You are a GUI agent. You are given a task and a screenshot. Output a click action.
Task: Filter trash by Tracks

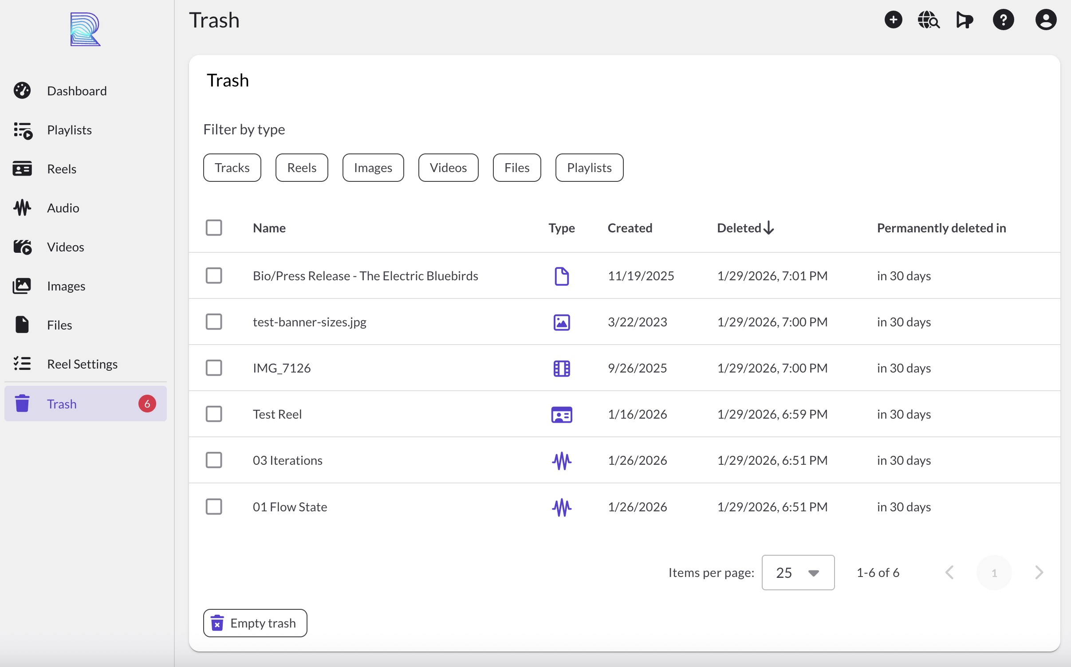click(x=232, y=168)
